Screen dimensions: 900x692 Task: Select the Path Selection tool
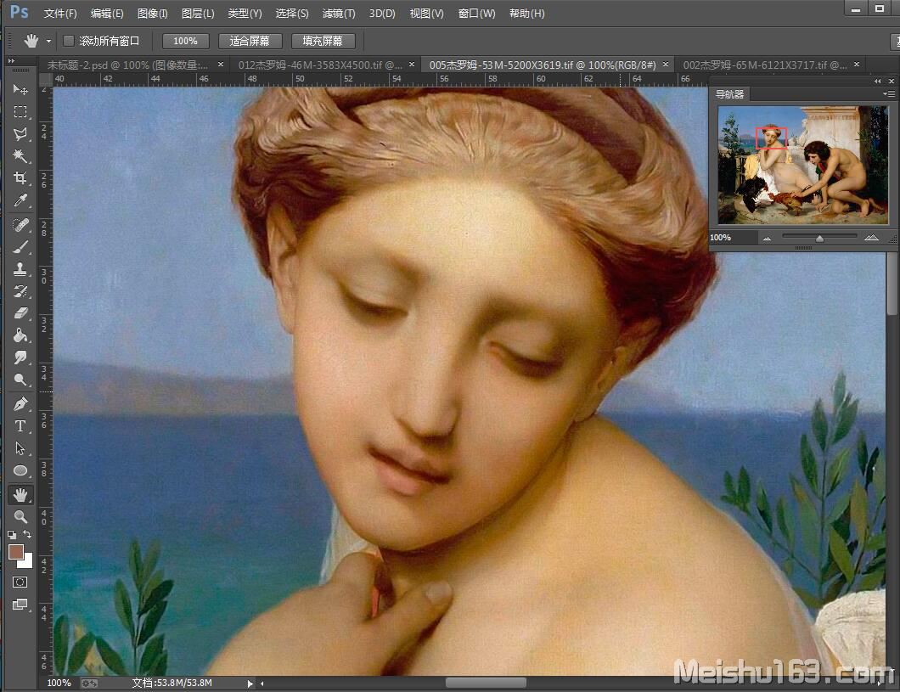pos(20,448)
